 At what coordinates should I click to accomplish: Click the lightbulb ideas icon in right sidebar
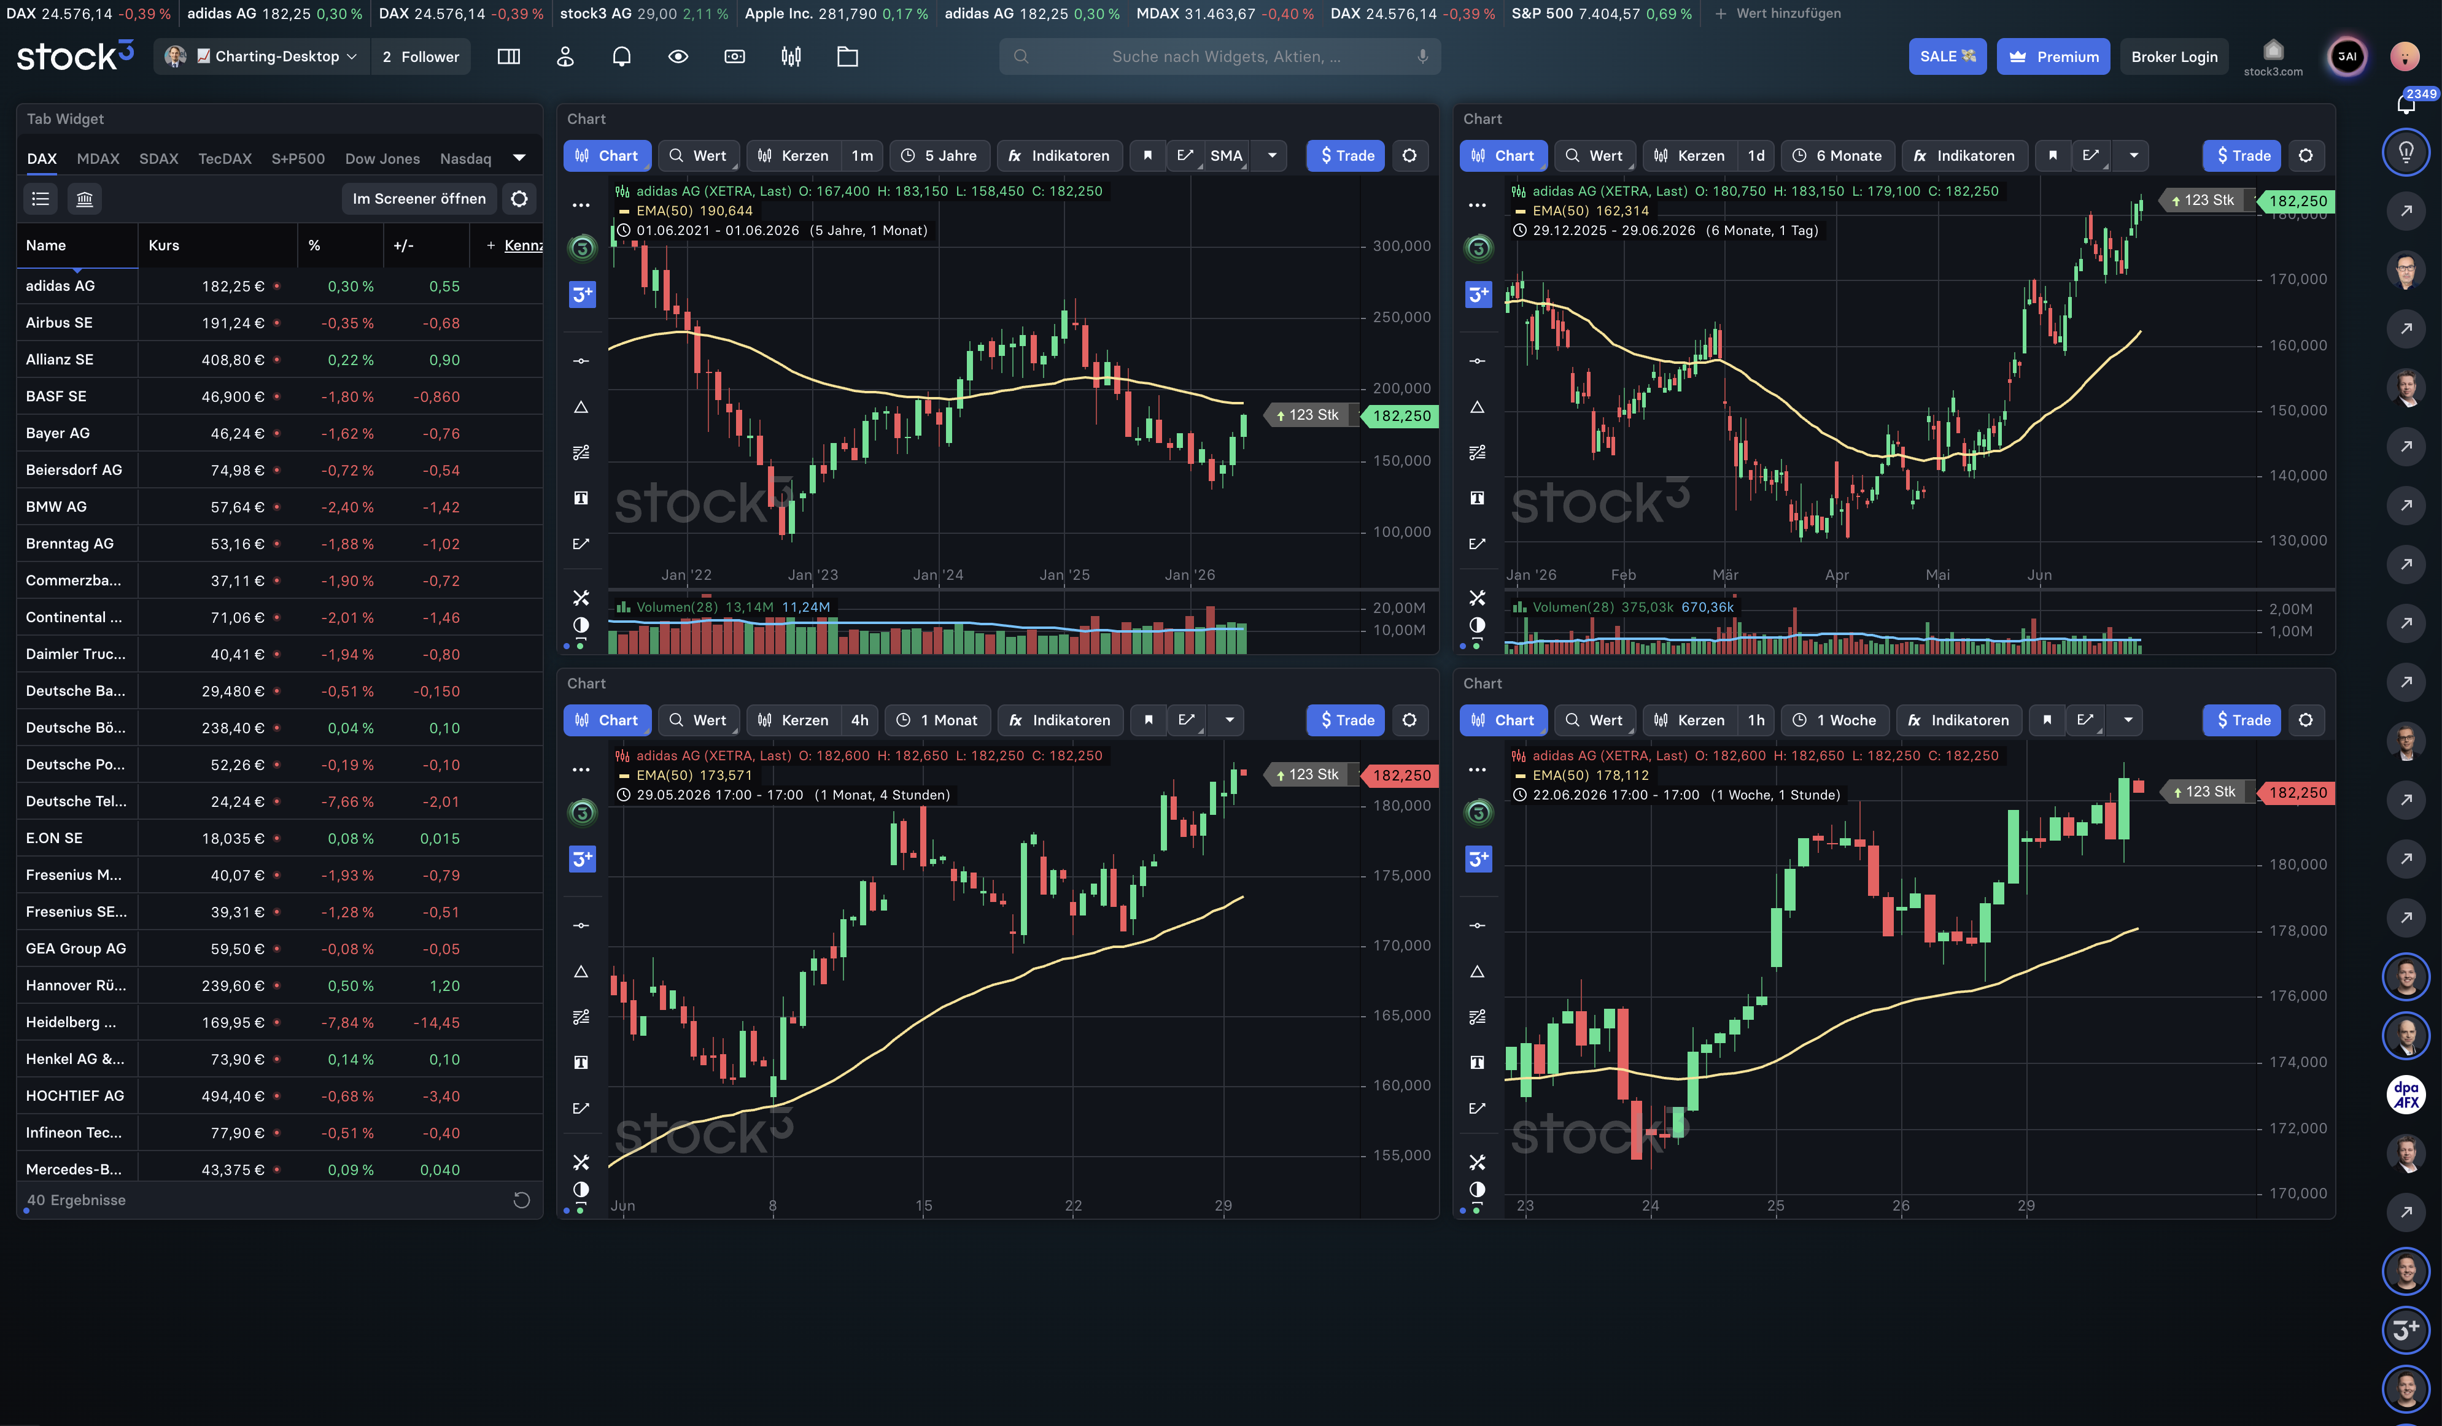[x=2406, y=152]
